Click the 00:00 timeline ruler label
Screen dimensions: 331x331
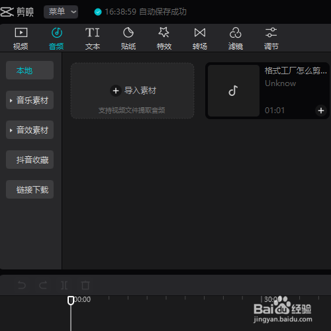point(82,299)
